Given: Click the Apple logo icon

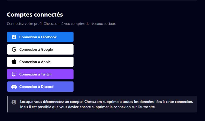Looking at the screenshot, I should click(14, 62).
